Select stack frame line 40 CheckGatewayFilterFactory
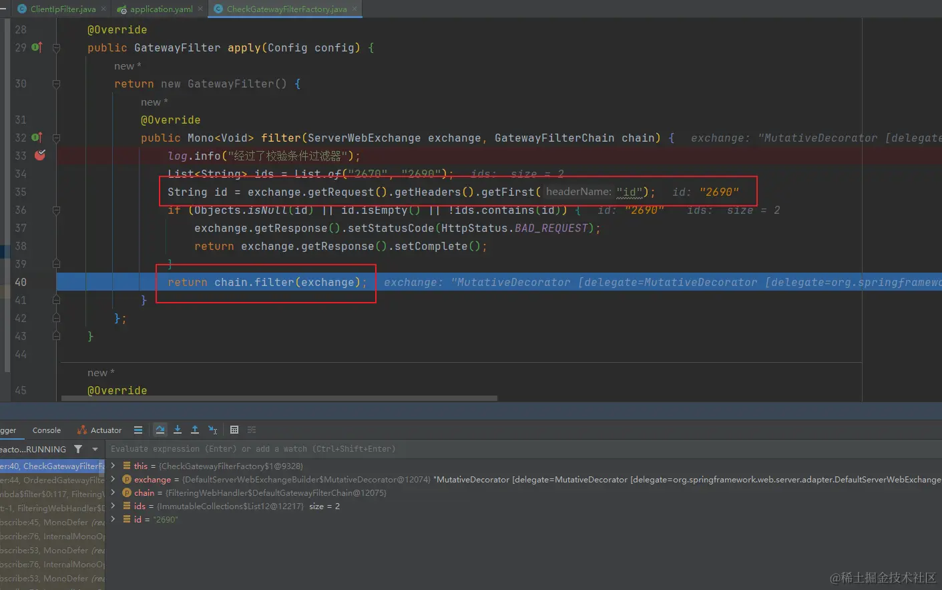Screen dimensions: 942x590 coord(52,466)
